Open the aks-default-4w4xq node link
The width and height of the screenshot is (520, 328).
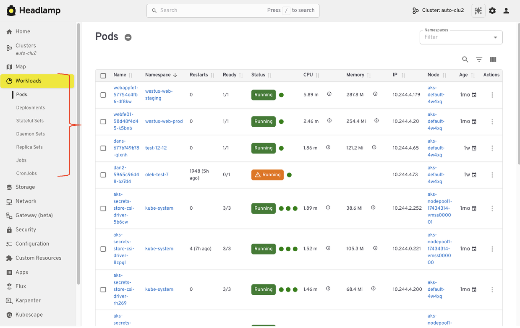click(x=436, y=94)
